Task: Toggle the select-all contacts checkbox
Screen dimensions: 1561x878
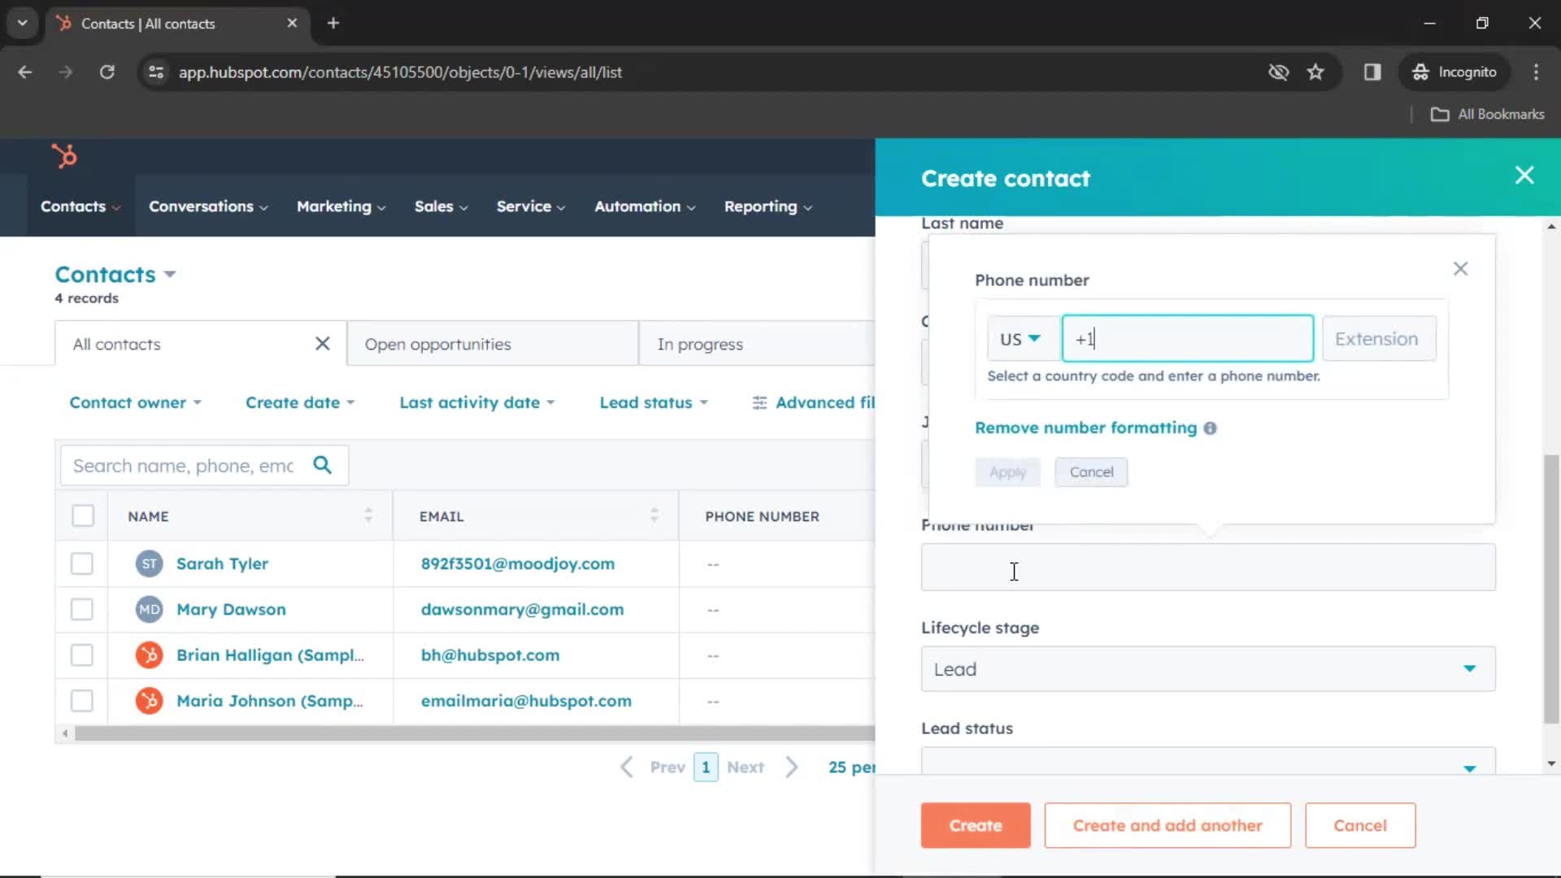Action: click(x=83, y=515)
